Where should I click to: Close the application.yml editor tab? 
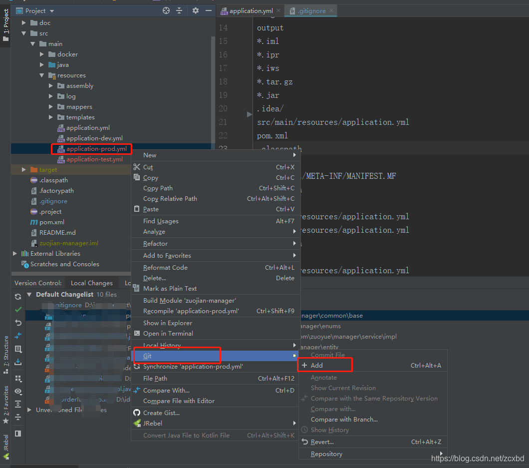point(278,10)
